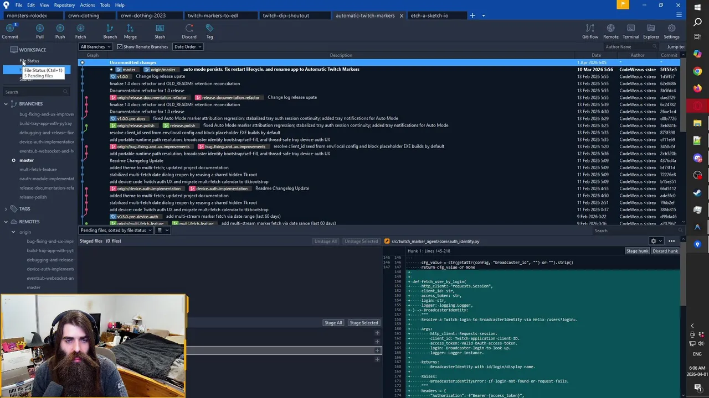Open the file list view mode dropdown
709x398 pixels.
tap(162, 230)
